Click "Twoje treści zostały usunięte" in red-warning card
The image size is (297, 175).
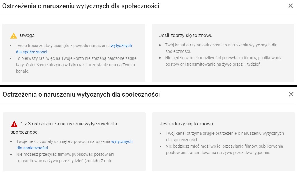click(x=63, y=141)
